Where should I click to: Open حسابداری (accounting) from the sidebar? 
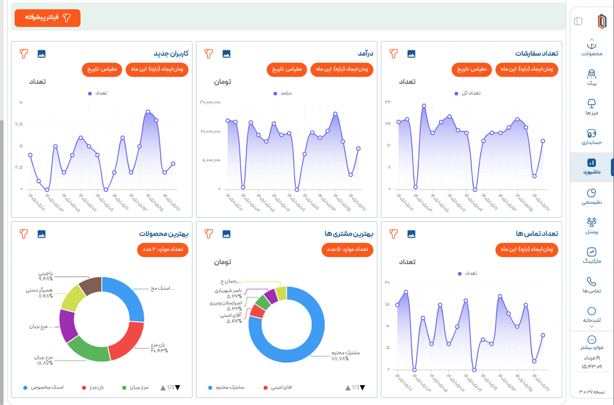click(x=591, y=137)
